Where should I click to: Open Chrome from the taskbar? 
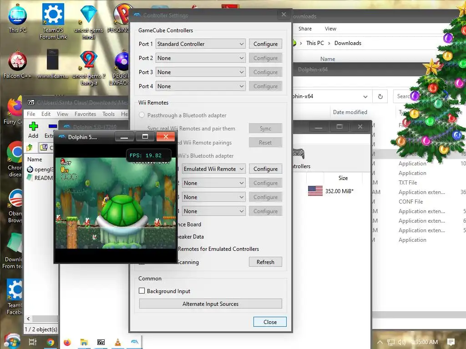51,342
